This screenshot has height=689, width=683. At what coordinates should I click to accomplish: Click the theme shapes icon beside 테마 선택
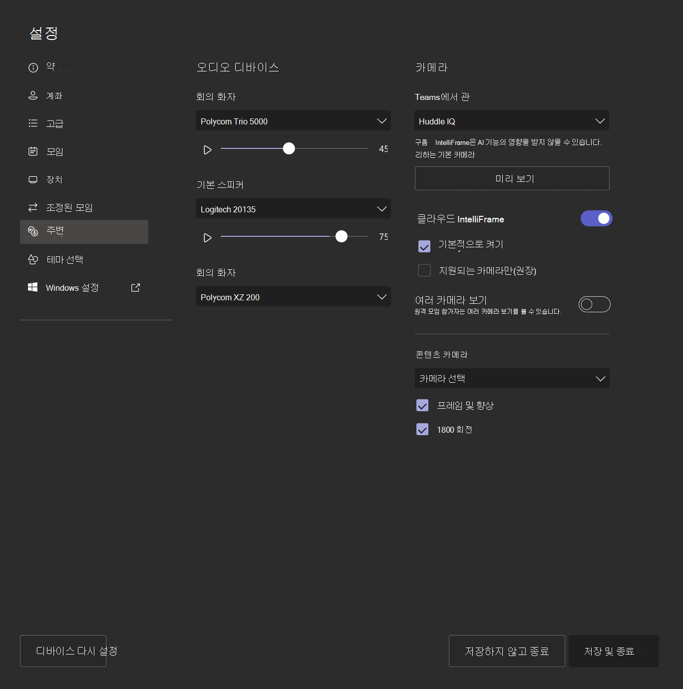coord(33,259)
